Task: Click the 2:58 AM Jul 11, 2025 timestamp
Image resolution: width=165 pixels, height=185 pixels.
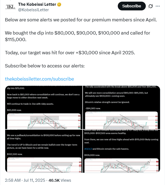Action: pyautogui.click(x=25, y=180)
